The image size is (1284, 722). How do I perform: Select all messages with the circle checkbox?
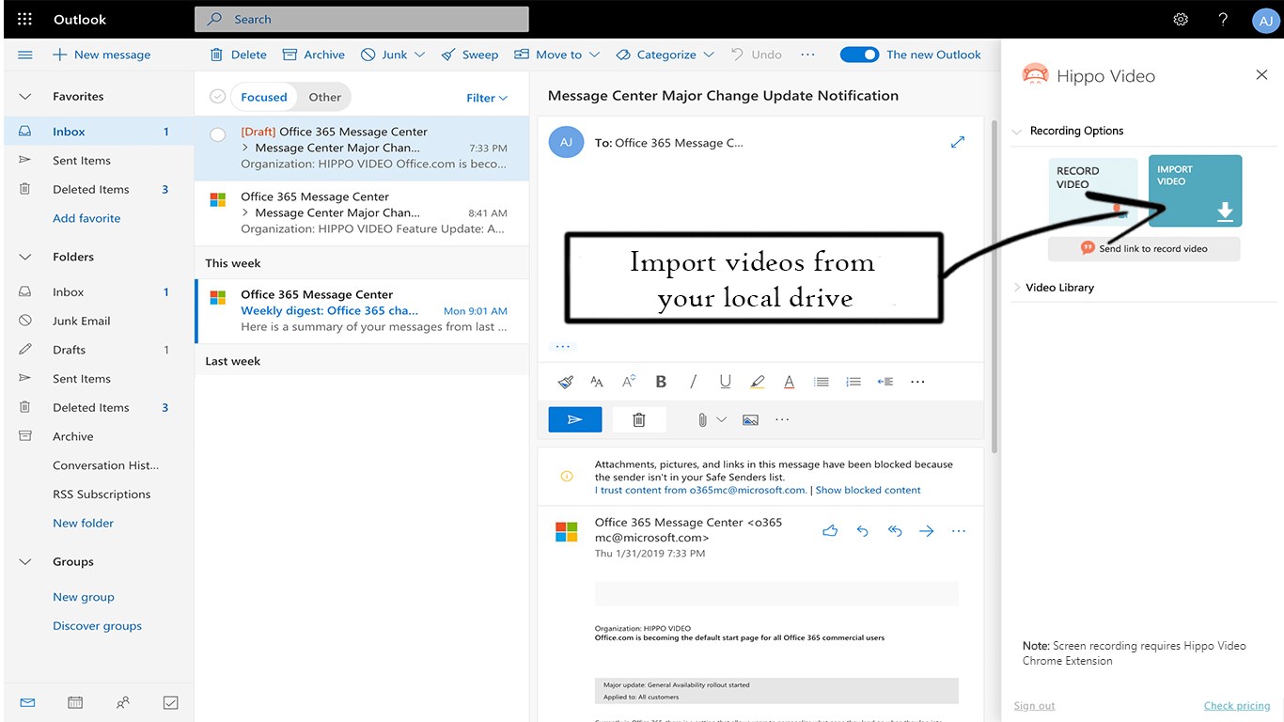pos(218,97)
